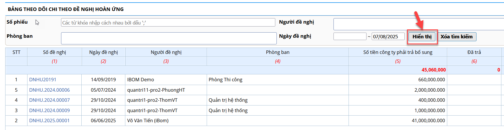Click the 45,060,000 total amount cell
504x130 pixels.
(398, 70)
